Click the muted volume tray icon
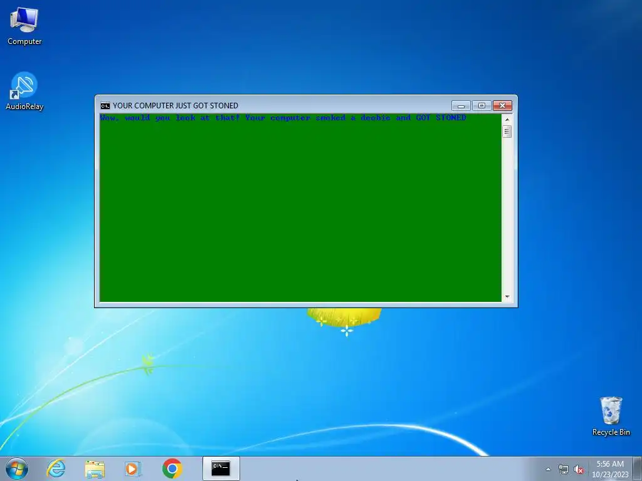Viewport: 642px width, 481px height. 579,469
